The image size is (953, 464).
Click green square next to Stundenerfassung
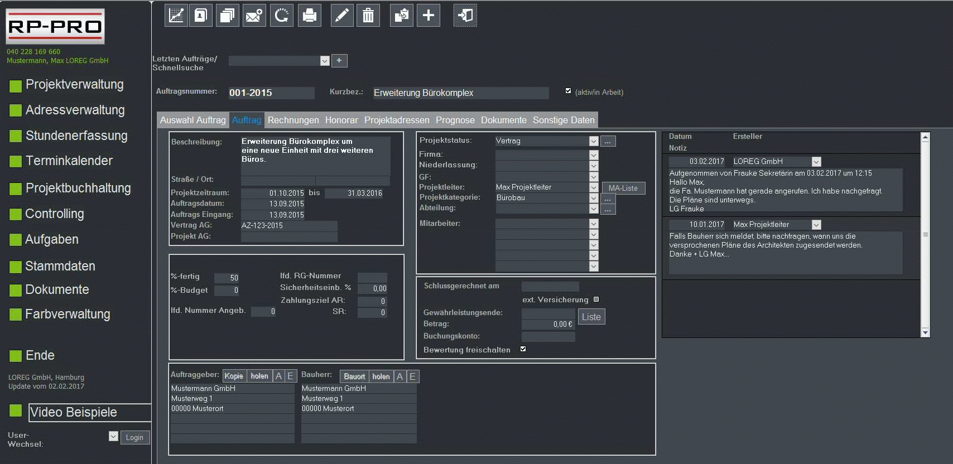(16, 136)
